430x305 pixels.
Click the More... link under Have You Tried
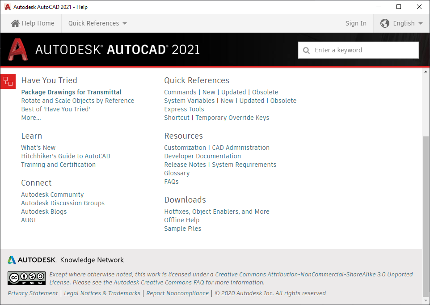pyautogui.click(x=31, y=118)
